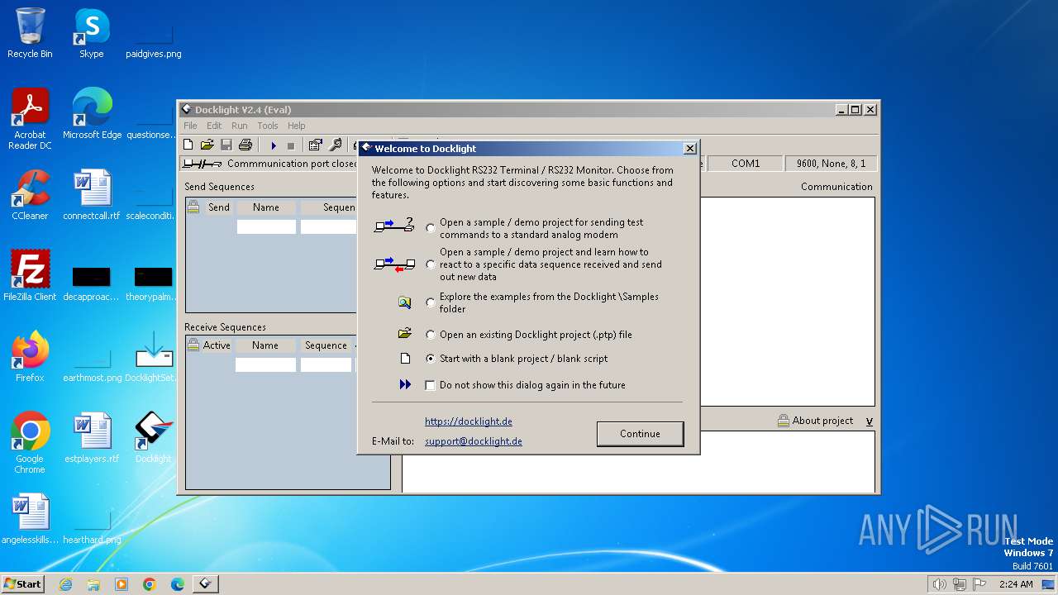The width and height of the screenshot is (1058, 595).
Task: Click the Continue button
Action: (x=641, y=434)
